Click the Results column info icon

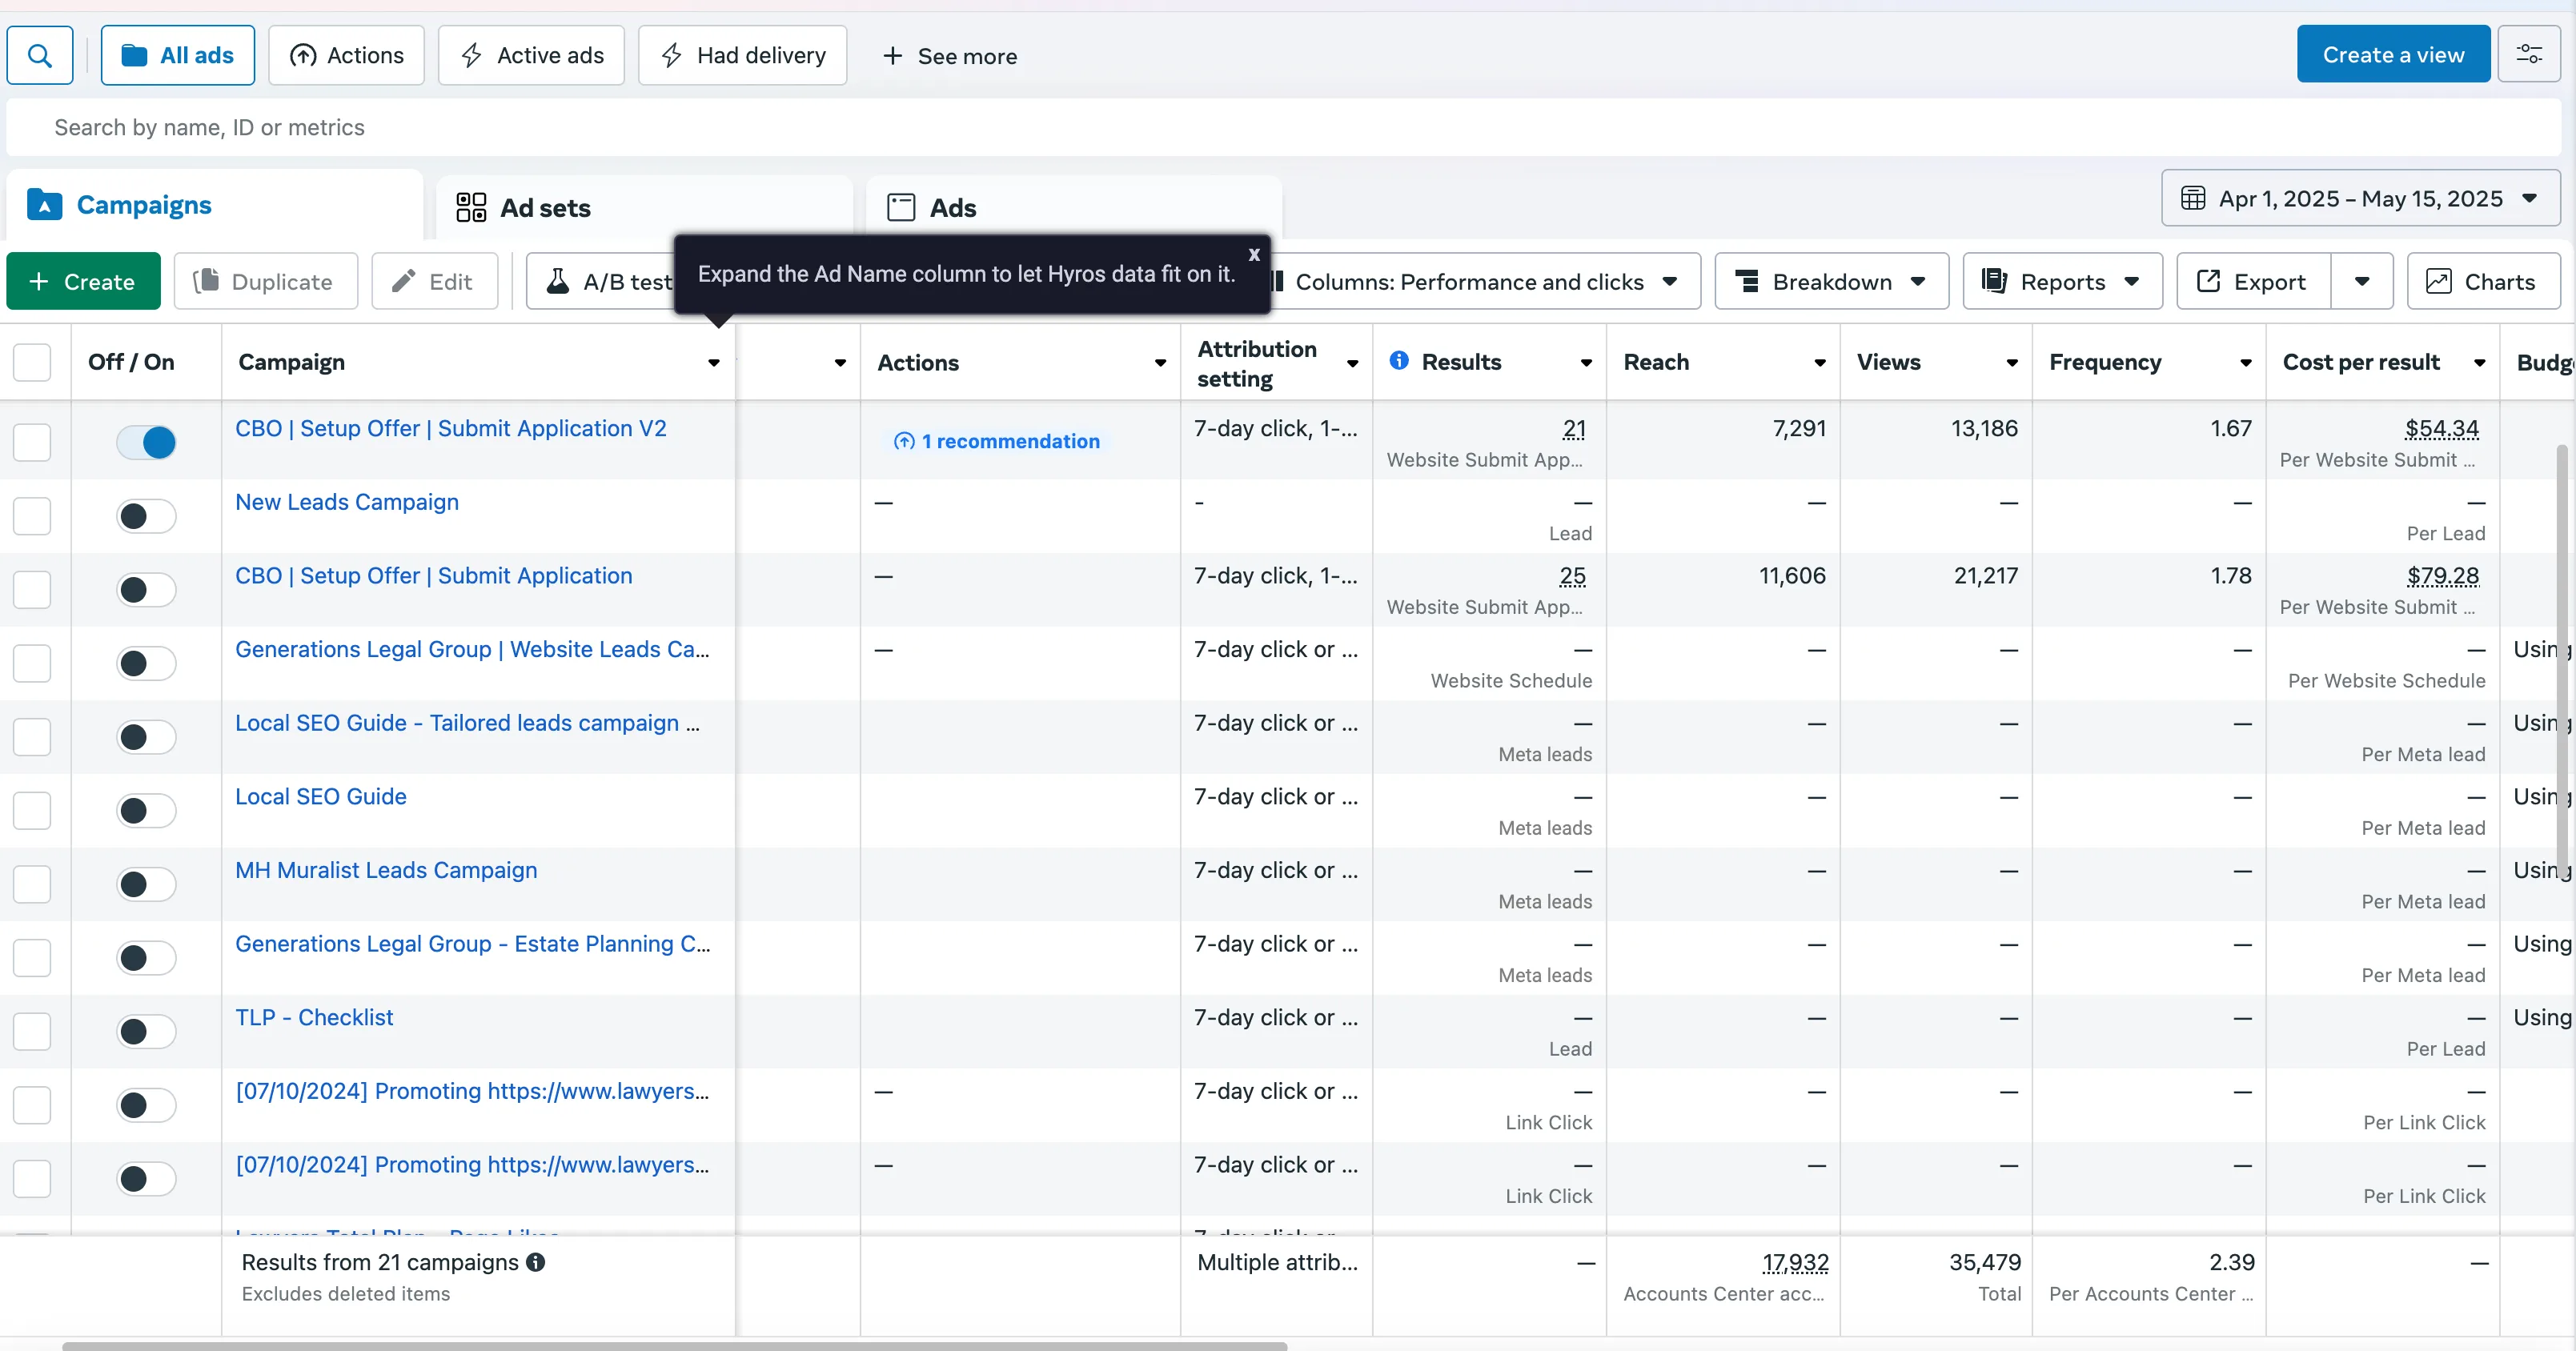[1399, 361]
